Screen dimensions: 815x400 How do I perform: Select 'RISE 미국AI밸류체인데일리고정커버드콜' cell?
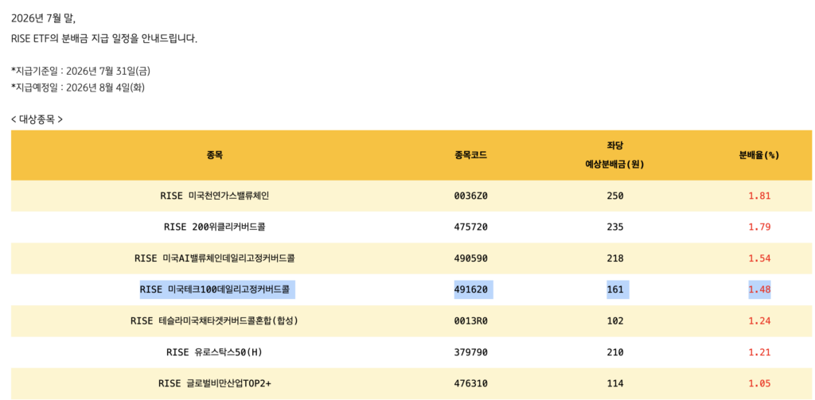pos(215,258)
